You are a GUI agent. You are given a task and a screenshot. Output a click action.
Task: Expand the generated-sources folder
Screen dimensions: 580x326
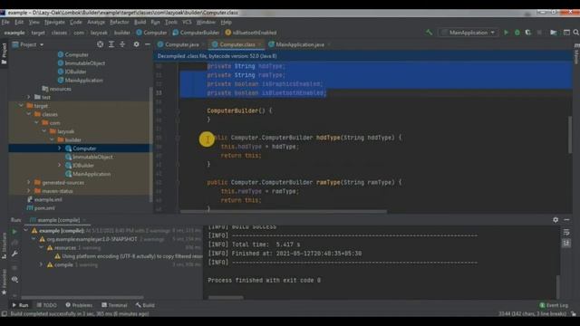[x=29, y=182]
